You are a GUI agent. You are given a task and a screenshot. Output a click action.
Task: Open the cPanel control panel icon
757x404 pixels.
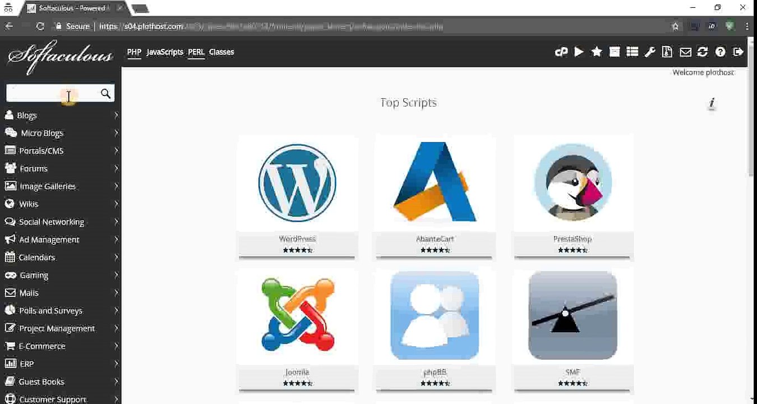561,52
